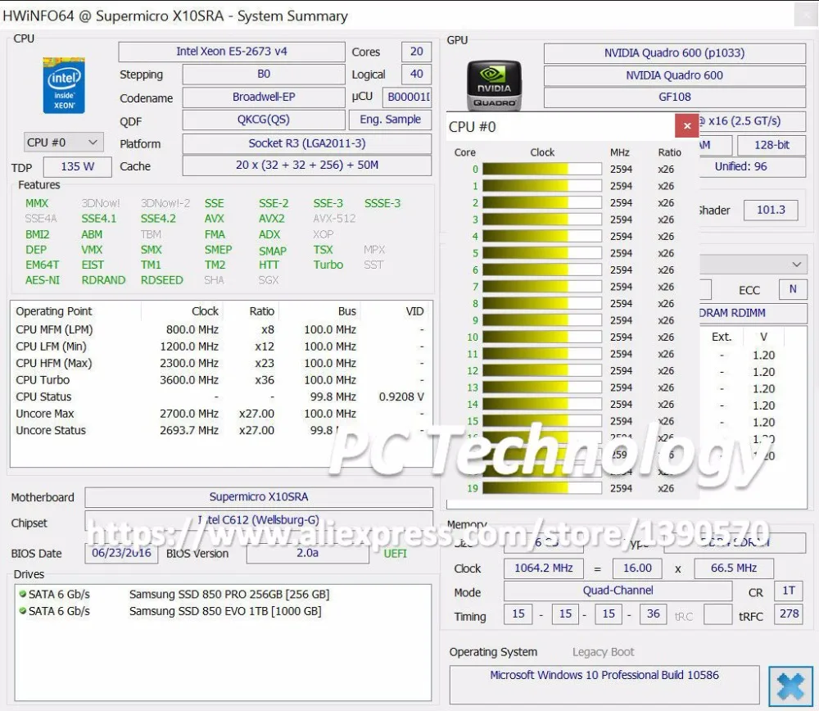
Task: Click the CPU MFM (LPM) row
Action: (x=221, y=330)
